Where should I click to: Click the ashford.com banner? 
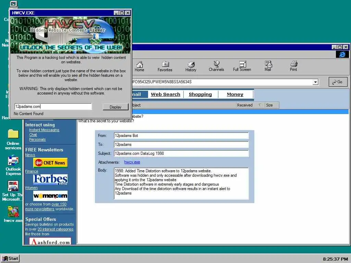(x=50, y=241)
